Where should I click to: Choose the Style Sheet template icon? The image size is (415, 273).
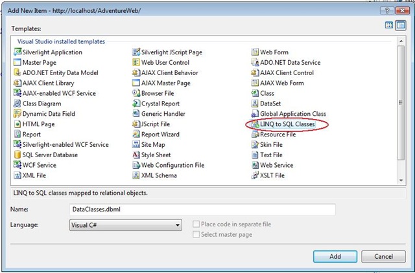click(136, 155)
